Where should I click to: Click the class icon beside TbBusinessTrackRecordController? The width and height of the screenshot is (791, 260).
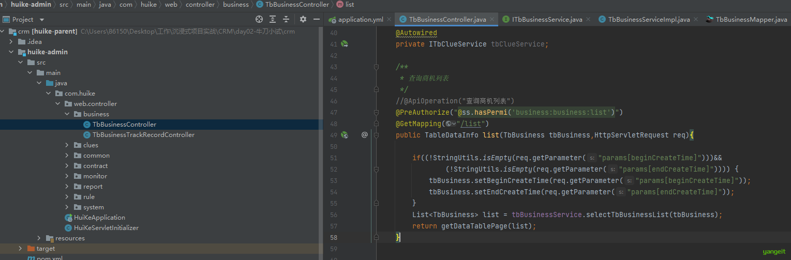(87, 135)
